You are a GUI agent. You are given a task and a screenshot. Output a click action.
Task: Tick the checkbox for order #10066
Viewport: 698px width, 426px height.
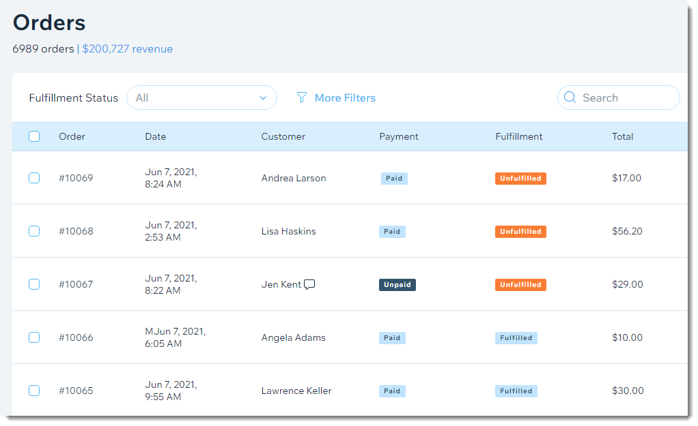pyautogui.click(x=34, y=337)
